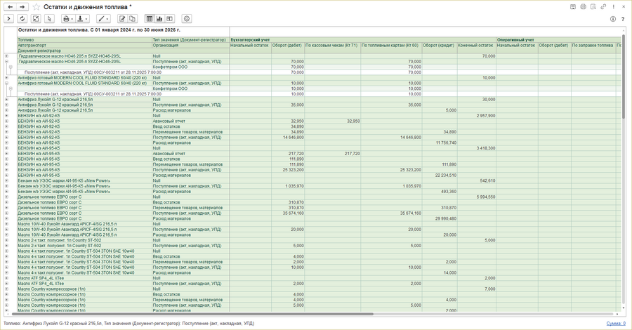The image size is (632, 330).
Task: Collapse Гидравлическое масло Поступление row
Action: [x=6, y=62]
